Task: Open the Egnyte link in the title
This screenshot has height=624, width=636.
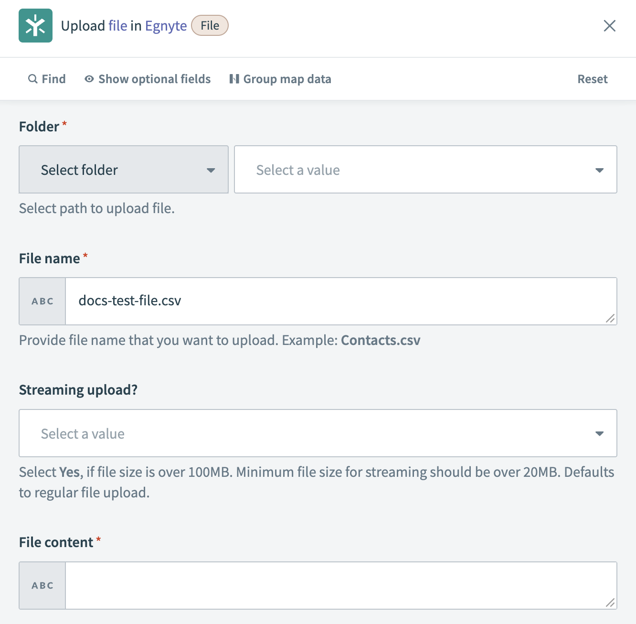Action: (165, 25)
